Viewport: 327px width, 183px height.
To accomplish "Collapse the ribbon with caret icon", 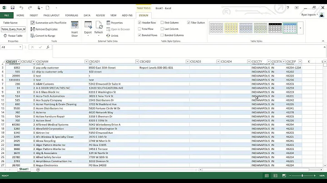I will tap(323, 41).
